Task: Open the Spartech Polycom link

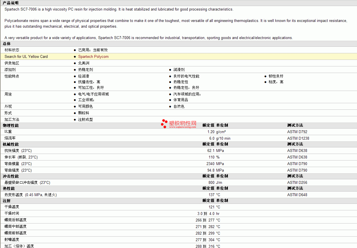Action: click(93, 56)
